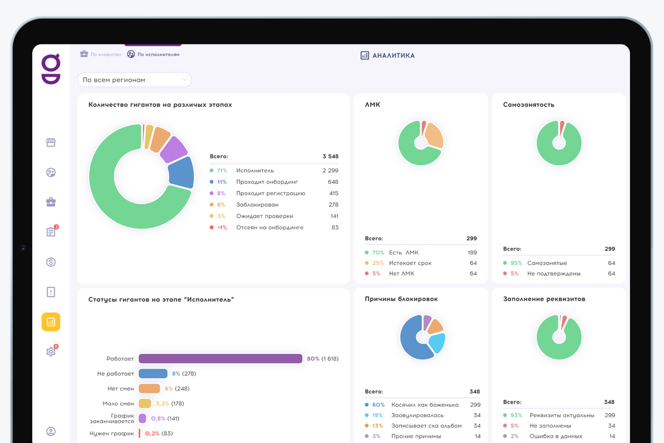Click the Заблокирован legend row

tap(274, 205)
